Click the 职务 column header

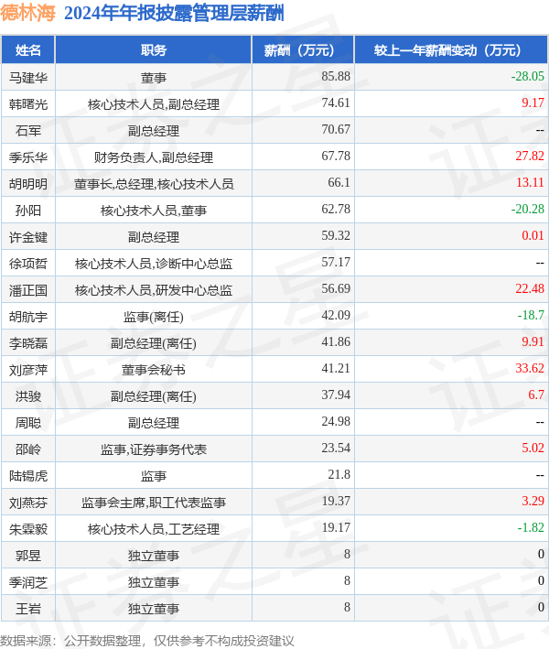(x=154, y=50)
